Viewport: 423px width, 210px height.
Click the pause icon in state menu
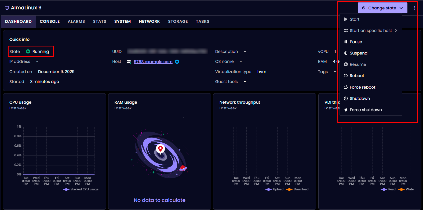pos(346,42)
